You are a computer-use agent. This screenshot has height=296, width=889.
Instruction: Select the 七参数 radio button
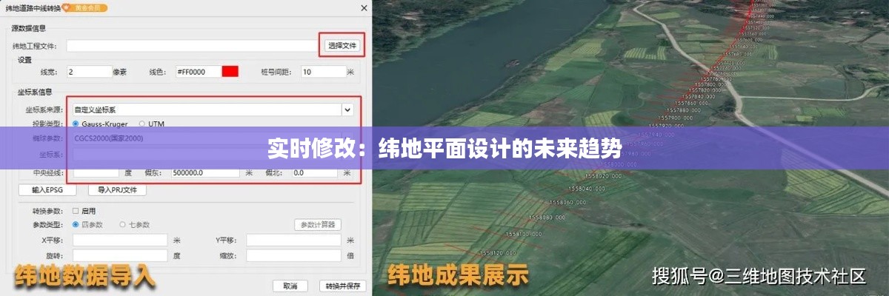(123, 224)
